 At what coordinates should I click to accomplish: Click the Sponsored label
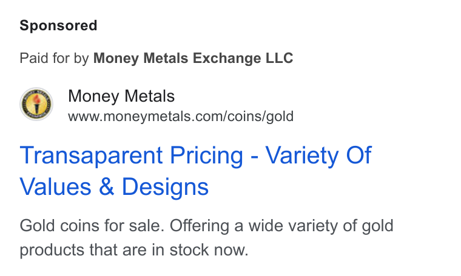58,25
